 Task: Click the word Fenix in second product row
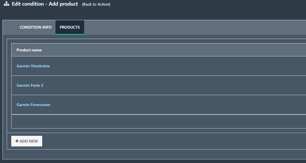coord(35,85)
